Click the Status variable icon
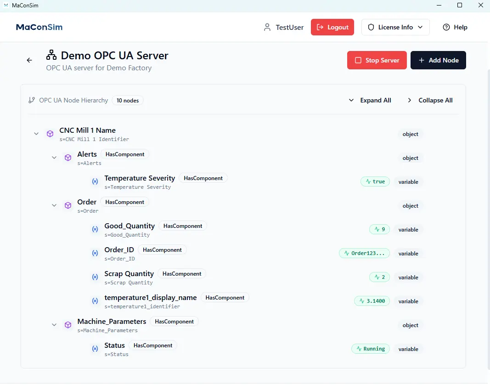Screen dimensions: 490x385 (x=95, y=349)
